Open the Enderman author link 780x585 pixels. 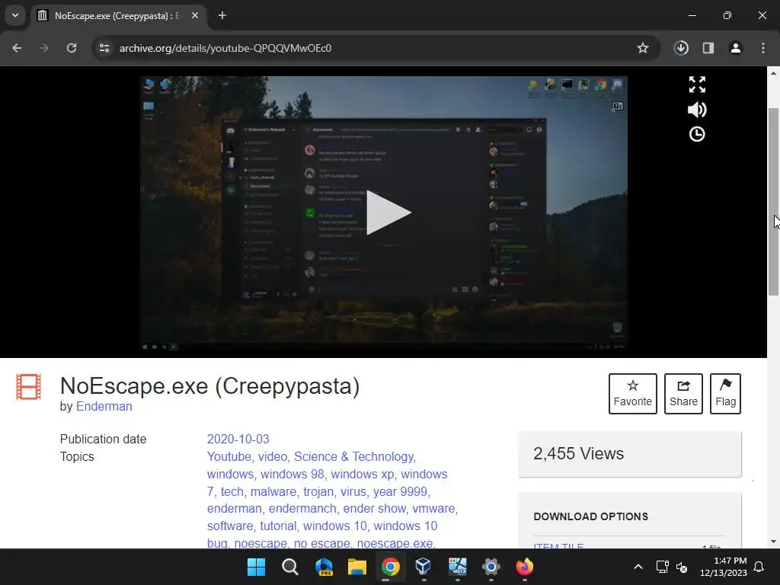(104, 407)
